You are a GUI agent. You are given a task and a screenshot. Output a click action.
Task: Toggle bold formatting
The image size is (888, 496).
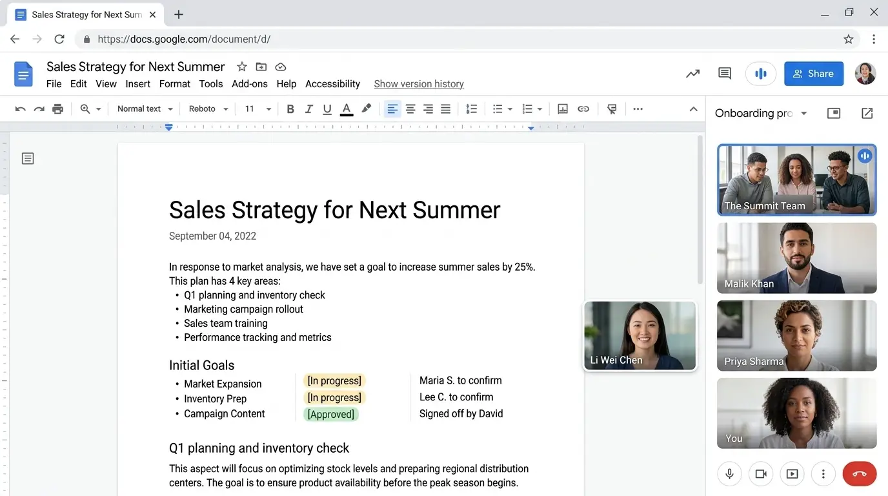(x=290, y=109)
